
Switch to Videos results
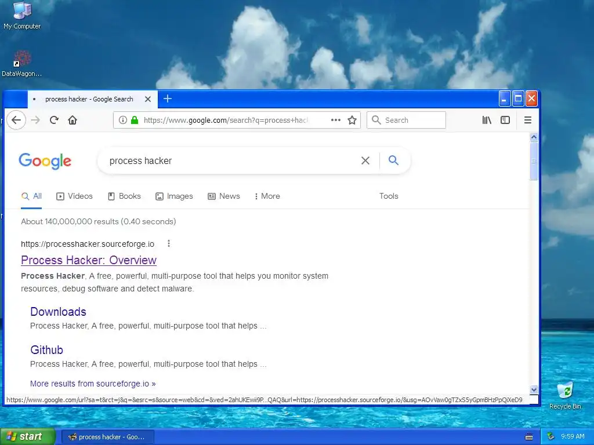(x=74, y=196)
